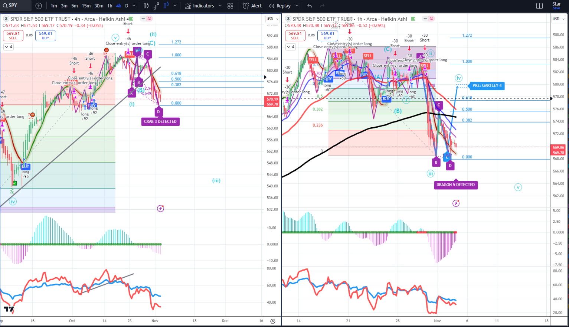Click the green flag icon in the 1h chart header

[413, 19]
